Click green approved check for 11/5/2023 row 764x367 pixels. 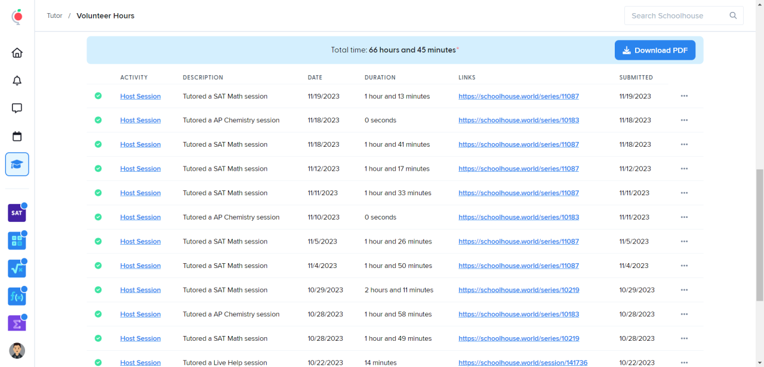pyautogui.click(x=98, y=241)
